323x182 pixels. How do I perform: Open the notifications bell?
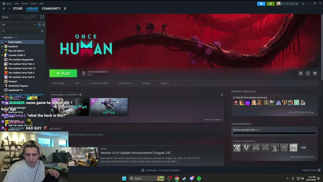click(271, 4)
